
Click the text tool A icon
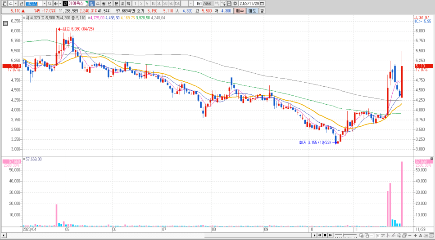coord(421,236)
